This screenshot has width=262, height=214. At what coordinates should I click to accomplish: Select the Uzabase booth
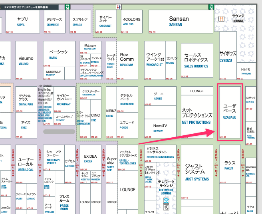click(230, 112)
